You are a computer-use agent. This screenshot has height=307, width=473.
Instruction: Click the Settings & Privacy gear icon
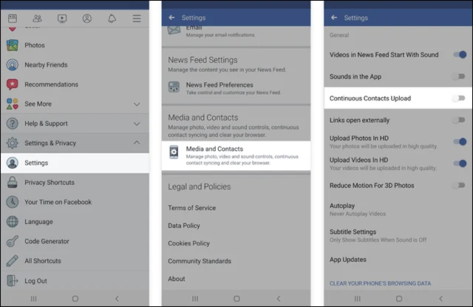13,143
